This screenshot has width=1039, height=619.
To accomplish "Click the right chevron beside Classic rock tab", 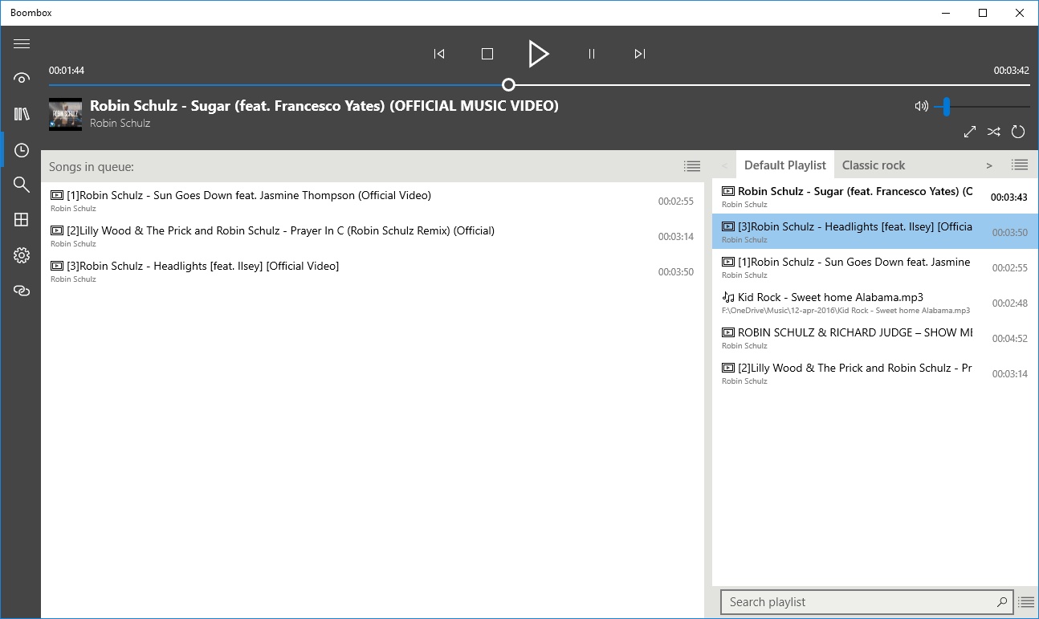I will (x=989, y=165).
